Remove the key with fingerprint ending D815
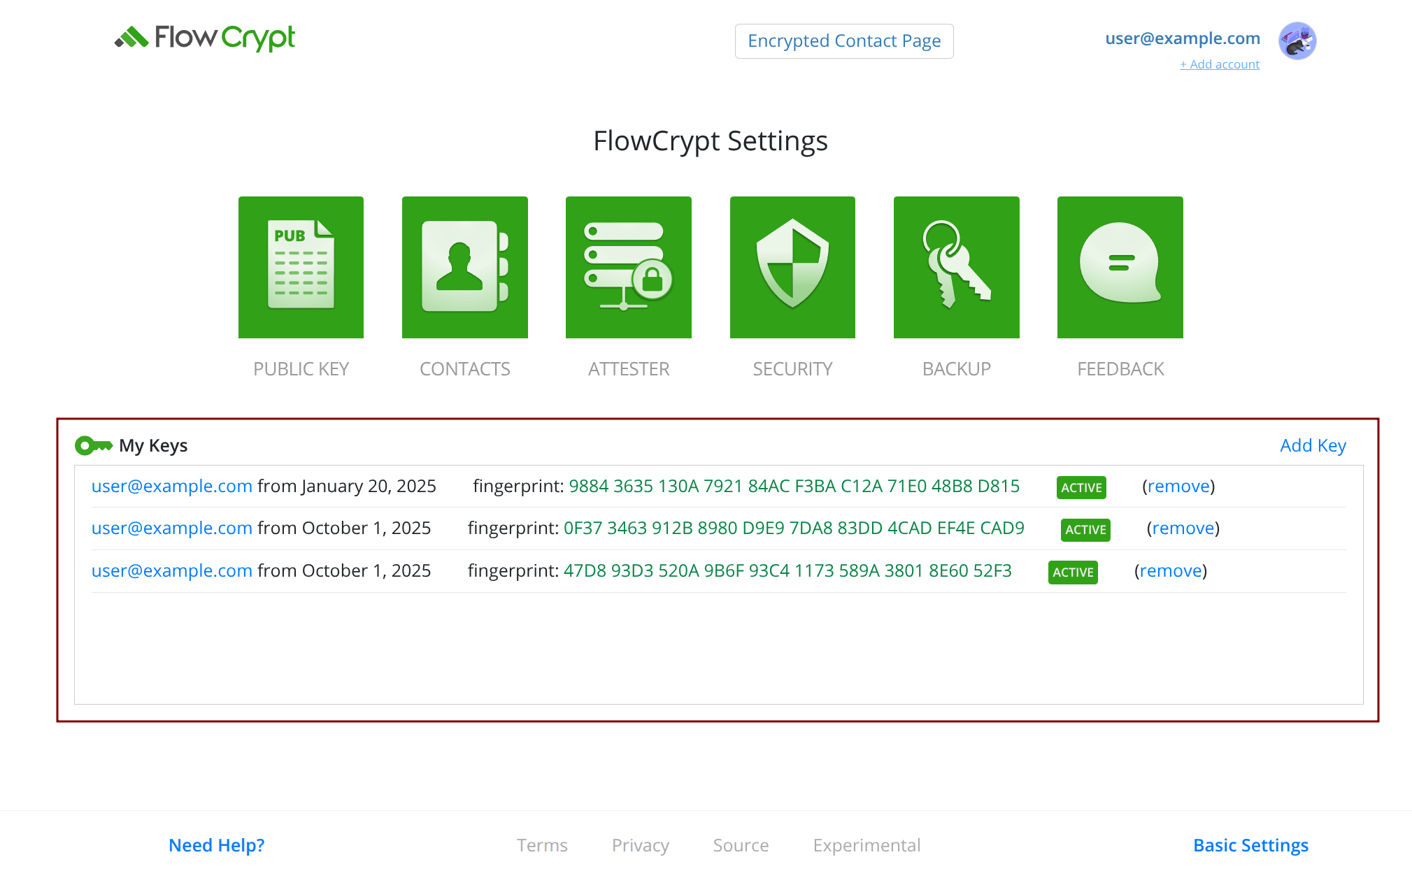 coord(1178,487)
